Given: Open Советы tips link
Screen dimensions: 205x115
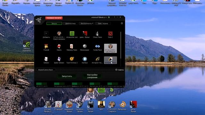Looking at the screenshot, I should tap(119, 70).
